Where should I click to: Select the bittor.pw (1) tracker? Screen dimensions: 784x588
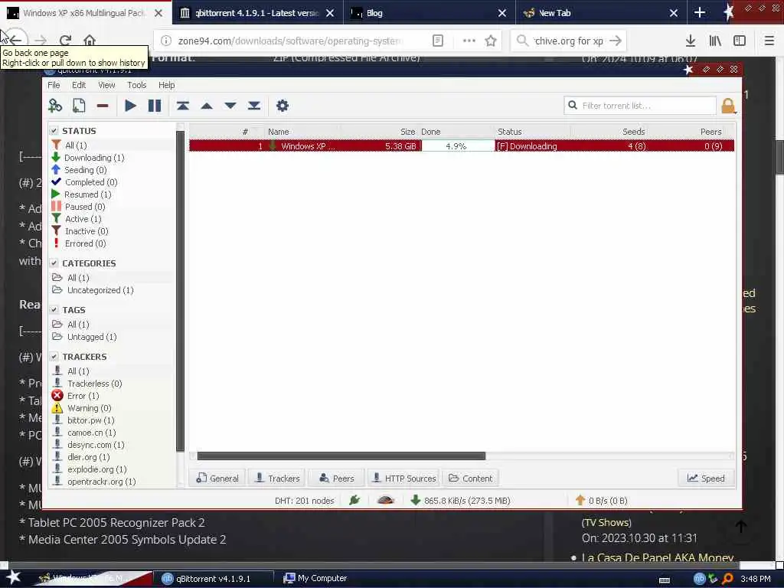point(83,420)
